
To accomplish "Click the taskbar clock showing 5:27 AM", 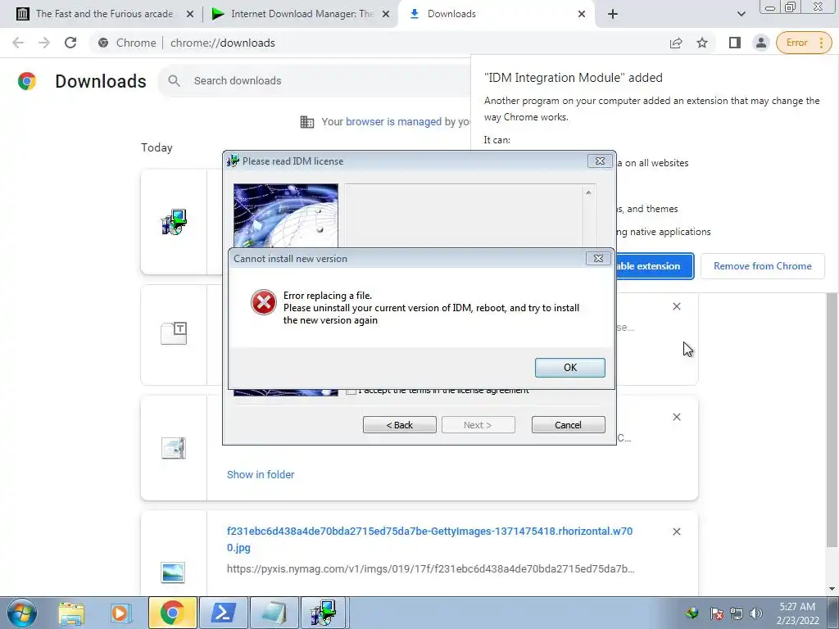I will coord(796,613).
